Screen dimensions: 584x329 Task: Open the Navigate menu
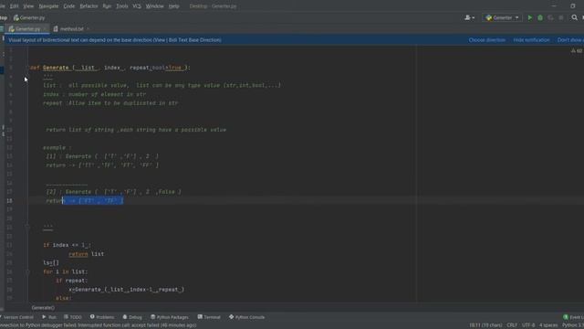pyautogui.click(x=48, y=6)
